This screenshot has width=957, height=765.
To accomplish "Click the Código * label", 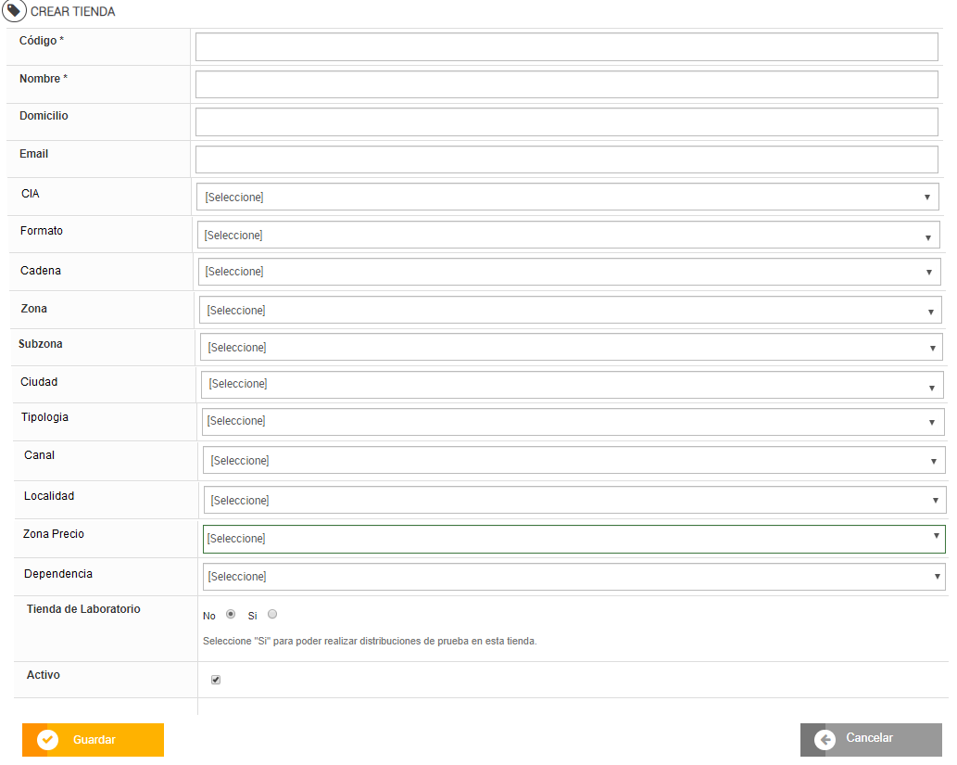I will click(42, 41).
